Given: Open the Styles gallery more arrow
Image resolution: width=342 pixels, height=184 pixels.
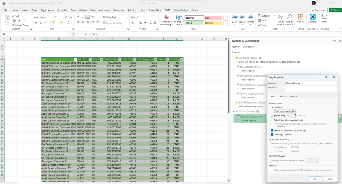Looking at the screenshot, I should tap(225, 20).
